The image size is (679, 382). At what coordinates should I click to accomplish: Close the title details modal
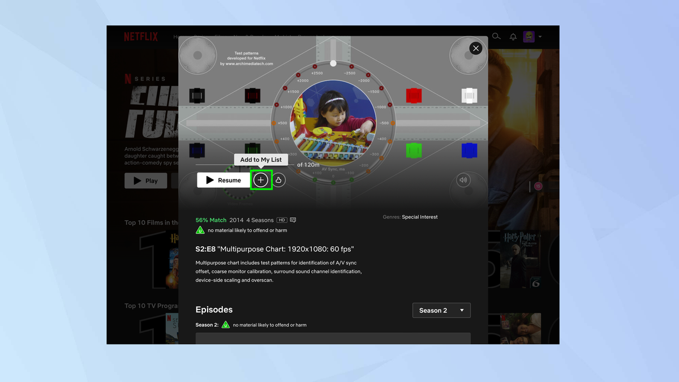pos(476,48)
